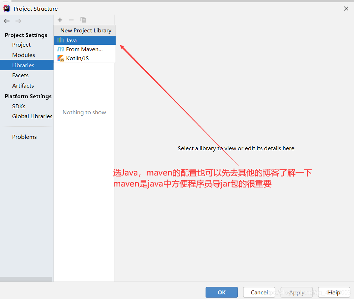Viewport: 354px width, 299px height.
Task: Select Libraries in sidebar
Action: 27,65
